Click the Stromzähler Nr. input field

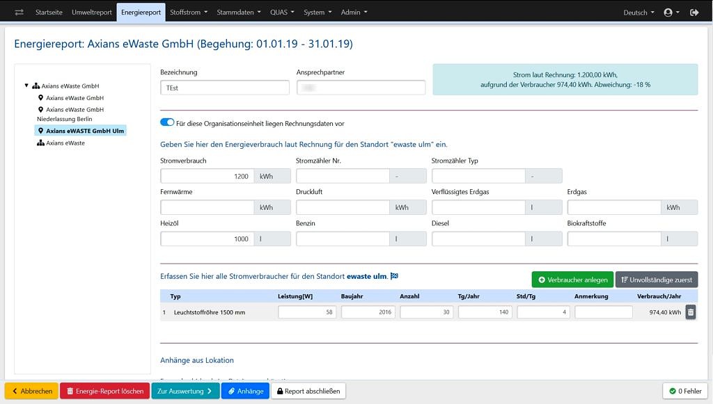tap(343, 176)
